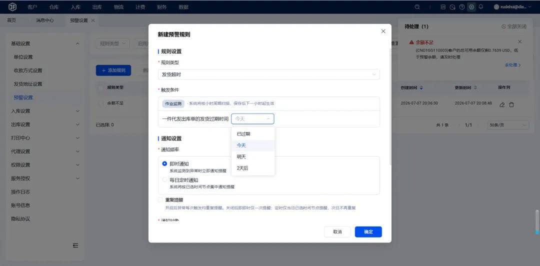Open the 入库 top menu
Viewport: 540px width, 266px height.
click(x=75, y=7)
